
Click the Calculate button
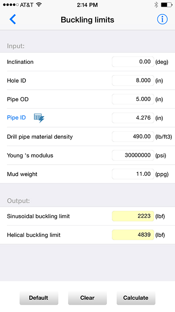136,298
